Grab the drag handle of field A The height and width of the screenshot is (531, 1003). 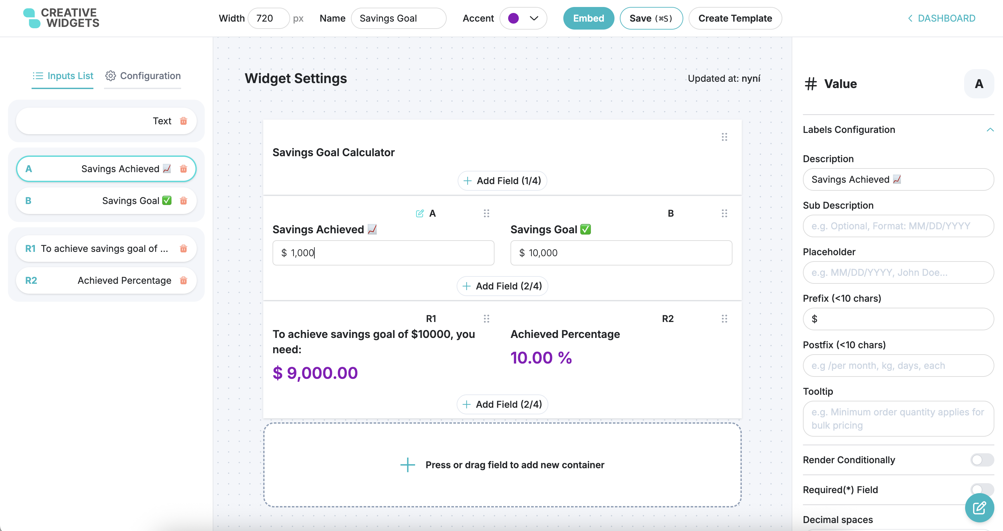click(x=486, y=213)
